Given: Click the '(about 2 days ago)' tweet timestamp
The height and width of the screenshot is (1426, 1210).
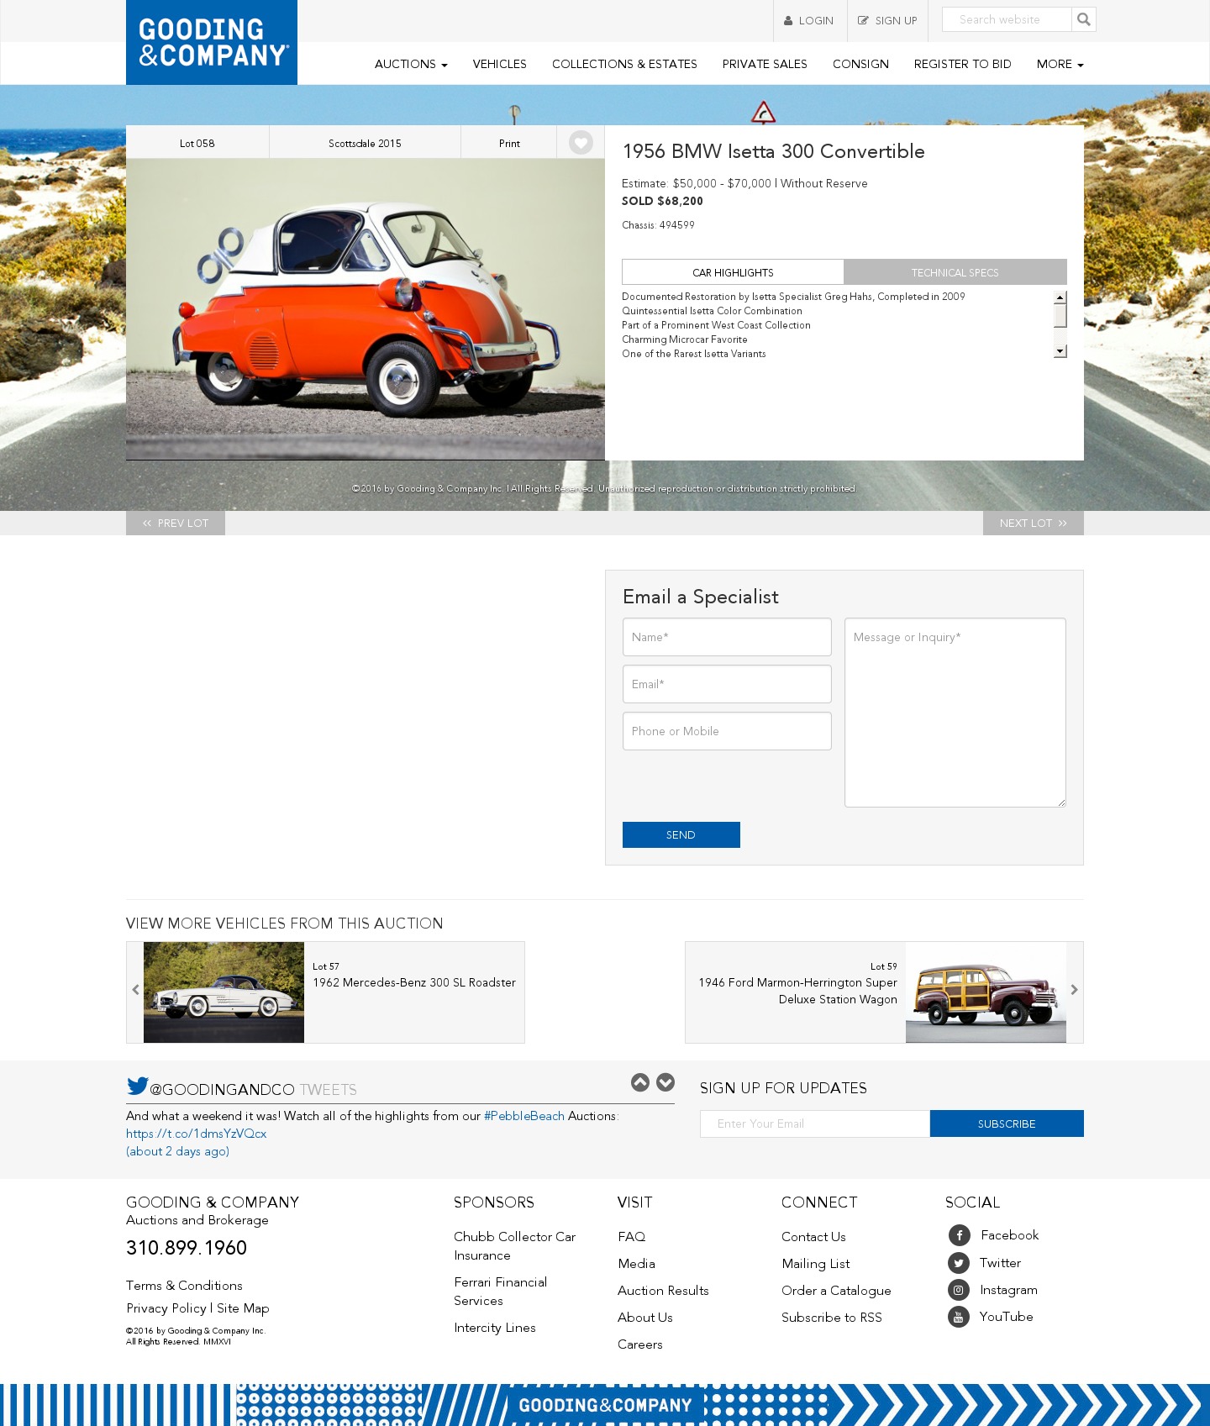Looking at the screenshot, I should click(x=177, y=1151).
